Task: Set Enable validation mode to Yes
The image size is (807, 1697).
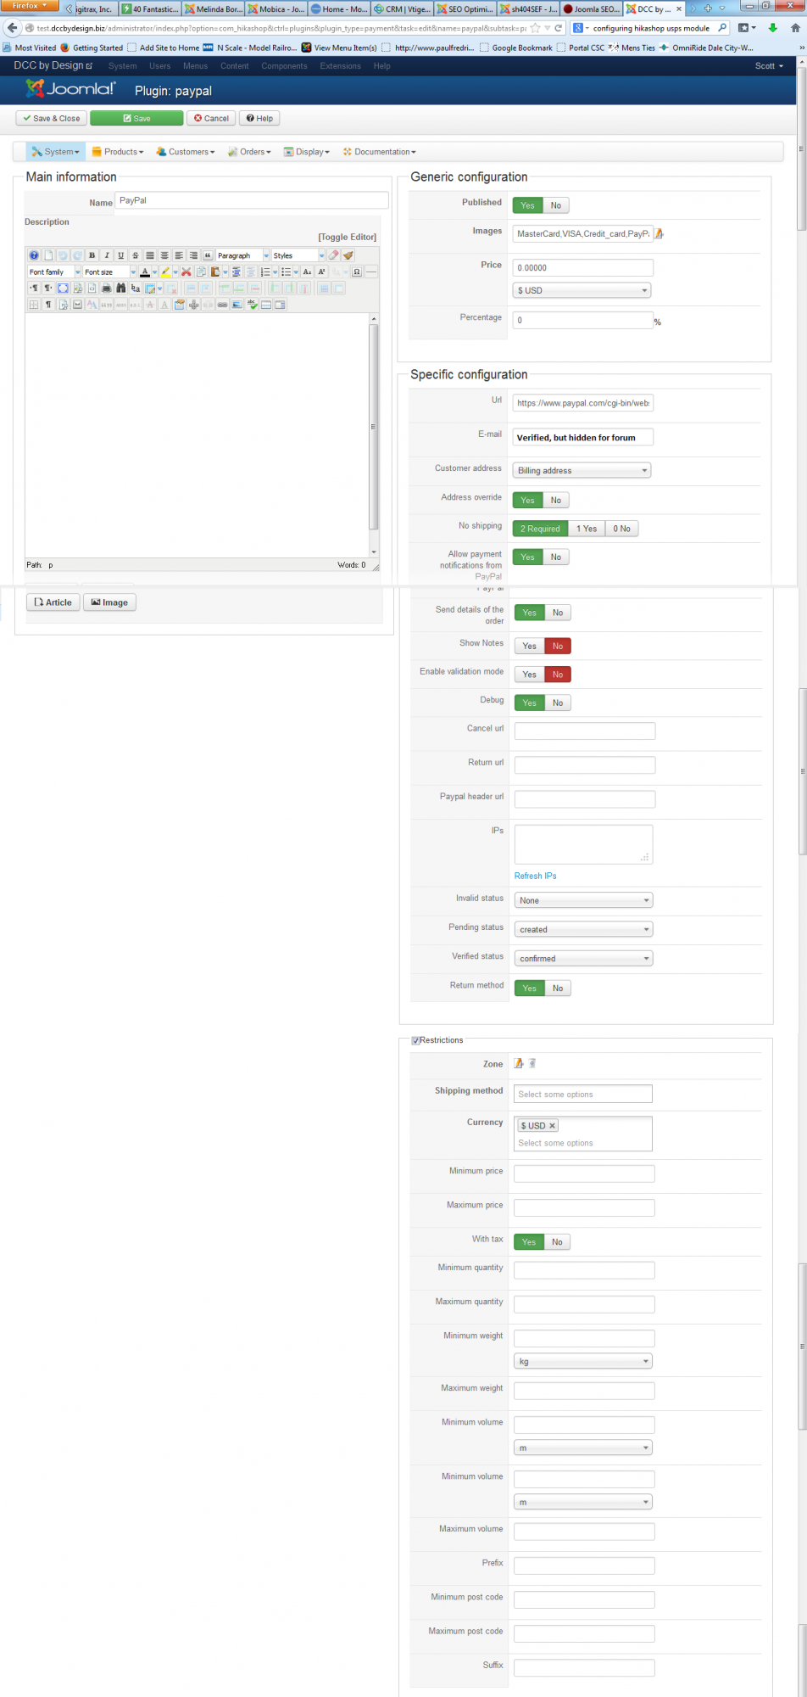Action: click(530, 675)
